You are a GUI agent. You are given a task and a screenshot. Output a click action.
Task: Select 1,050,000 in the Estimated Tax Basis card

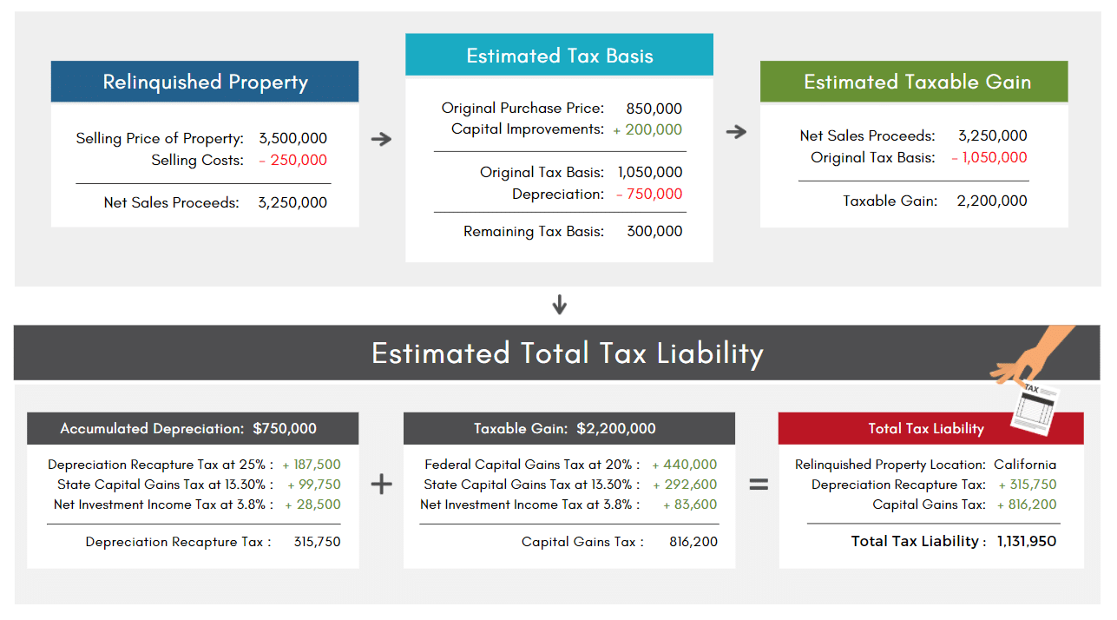[650, 172]
